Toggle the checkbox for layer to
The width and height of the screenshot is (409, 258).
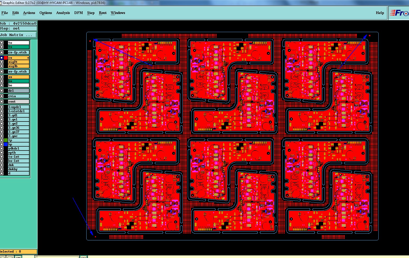pyautogui.click(x=2, y=43)
